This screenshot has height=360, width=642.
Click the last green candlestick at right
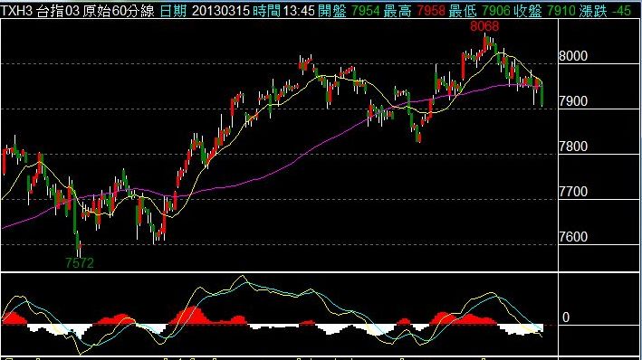[542, 94]
